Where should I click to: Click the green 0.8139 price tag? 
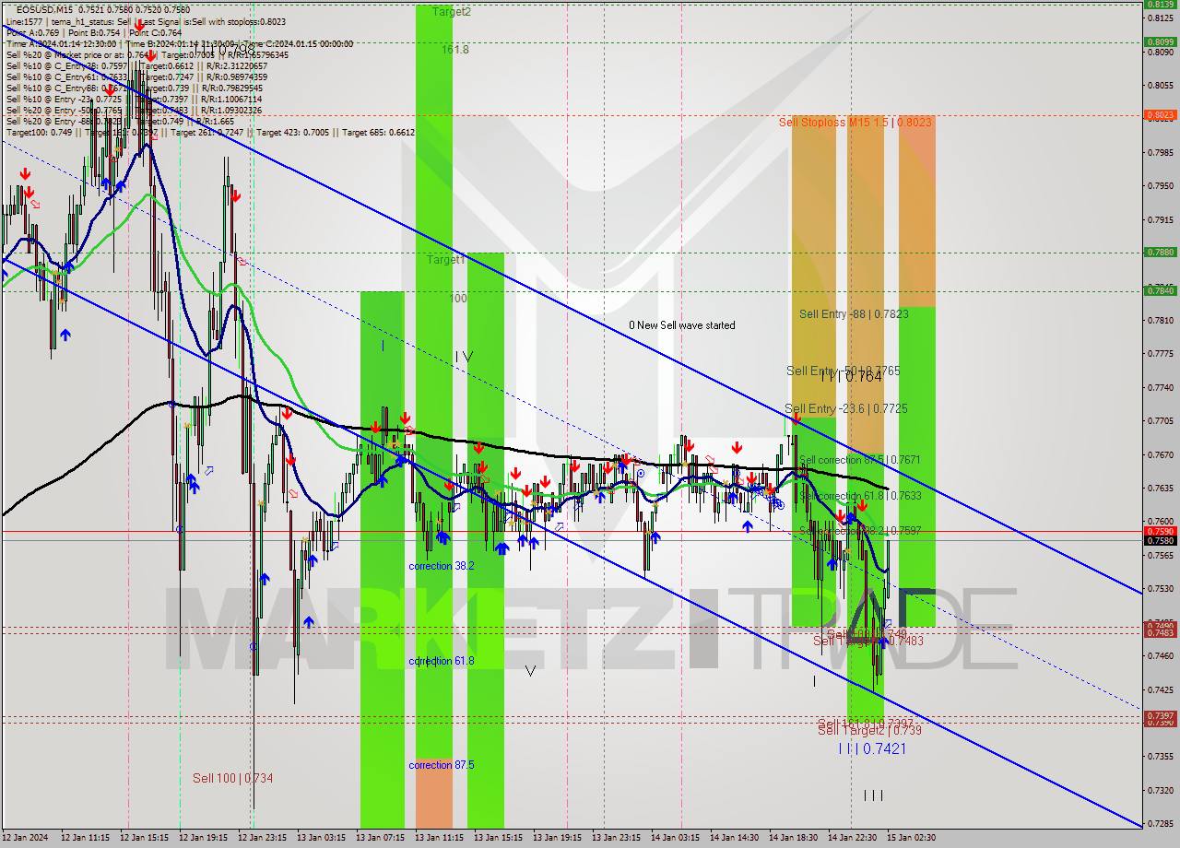tap(1160, 5)
